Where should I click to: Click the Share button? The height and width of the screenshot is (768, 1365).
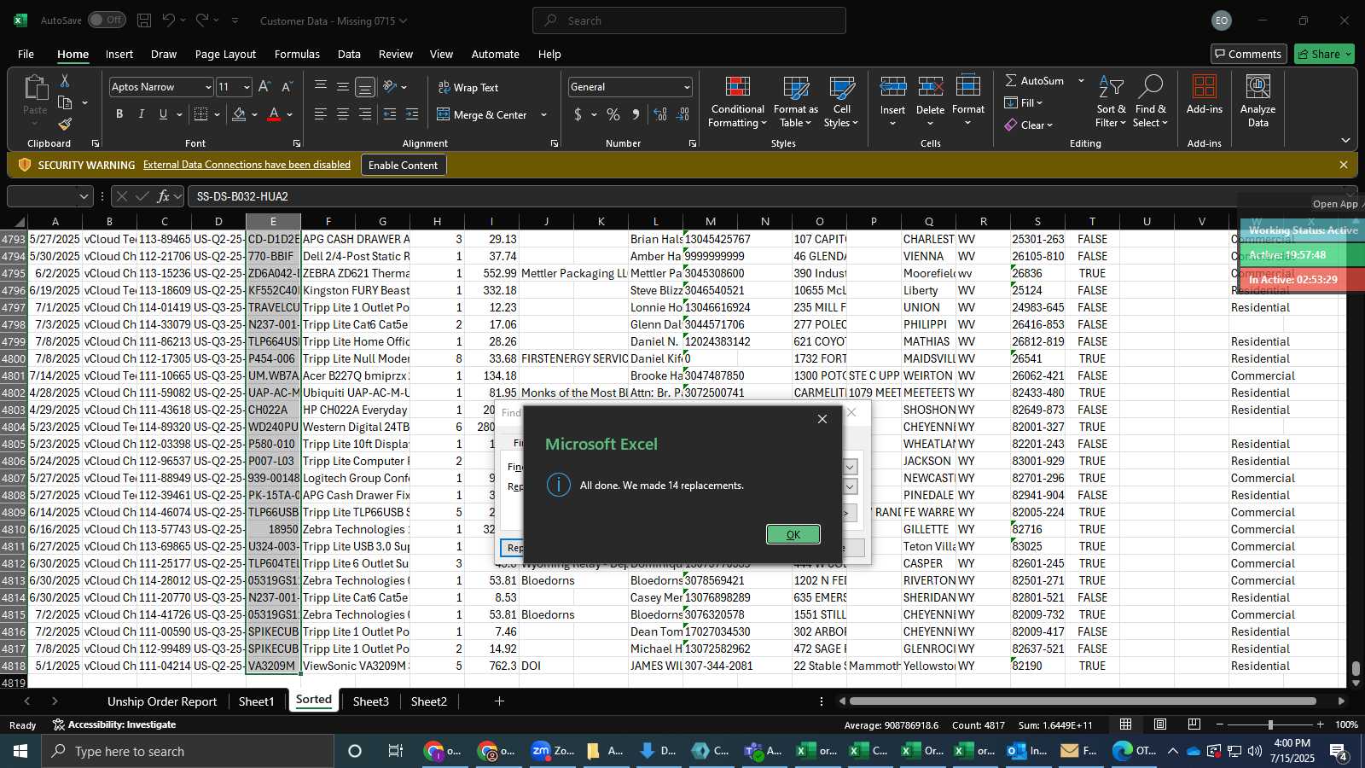(x=1324, y=54)
